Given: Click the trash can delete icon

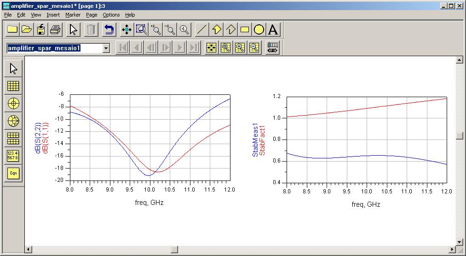Looking at the screenshot, I should pyautogui.click(x=91, y=30).
